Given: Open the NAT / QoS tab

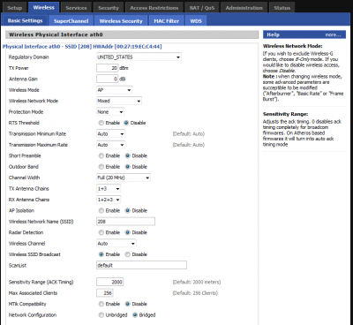Looking at the screenshot, I should coord(202,8).
